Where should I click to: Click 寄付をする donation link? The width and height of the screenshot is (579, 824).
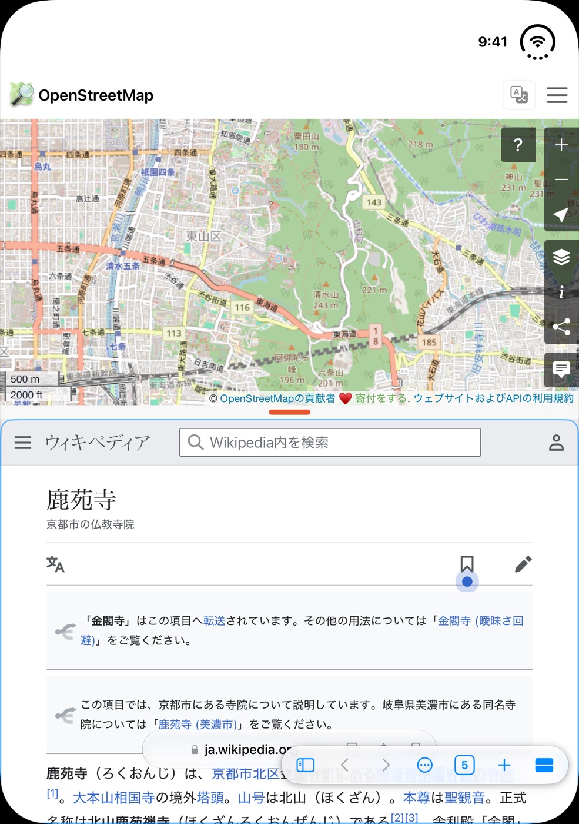point(381,398)
